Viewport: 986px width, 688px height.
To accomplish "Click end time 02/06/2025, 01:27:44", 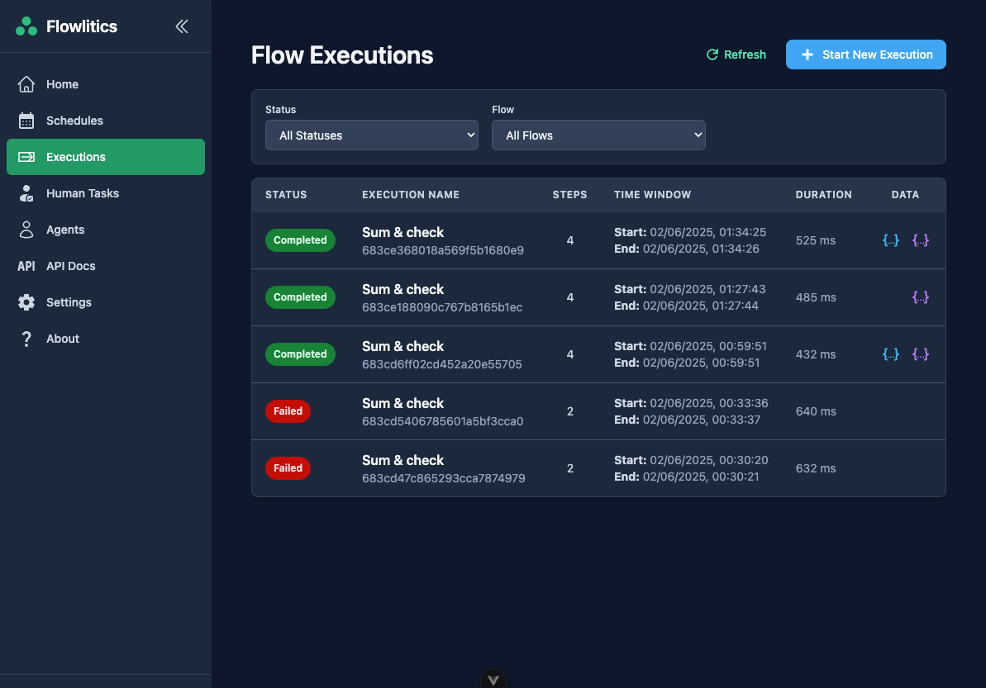I will click(x=701, y=306).
